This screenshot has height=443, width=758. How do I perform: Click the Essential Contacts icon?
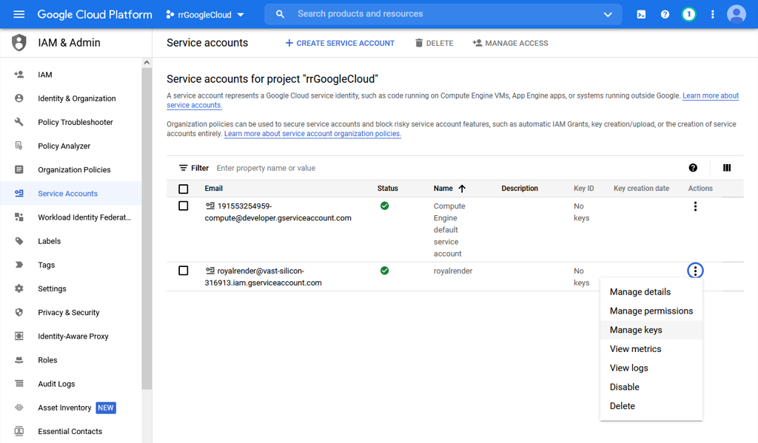click(x=19, y=431)
